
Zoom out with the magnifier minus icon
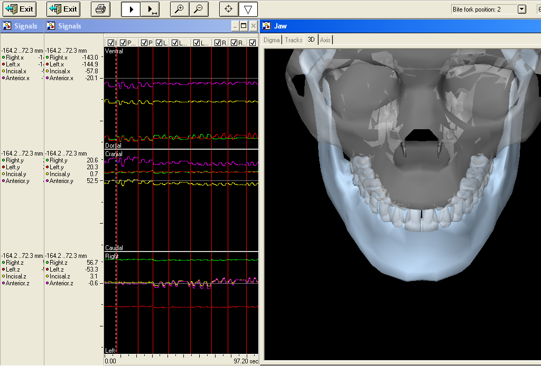click(198, 9)
